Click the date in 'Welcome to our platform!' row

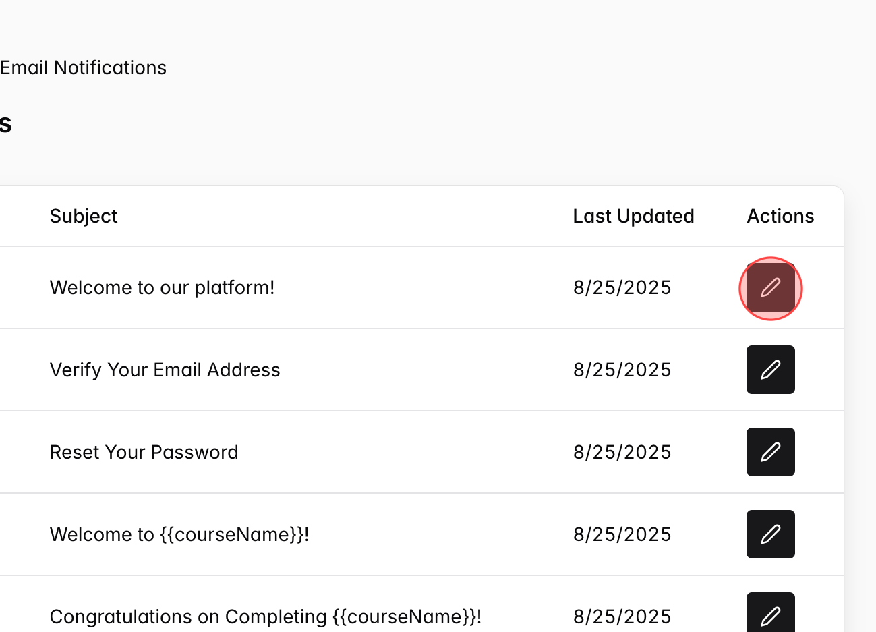622,288
